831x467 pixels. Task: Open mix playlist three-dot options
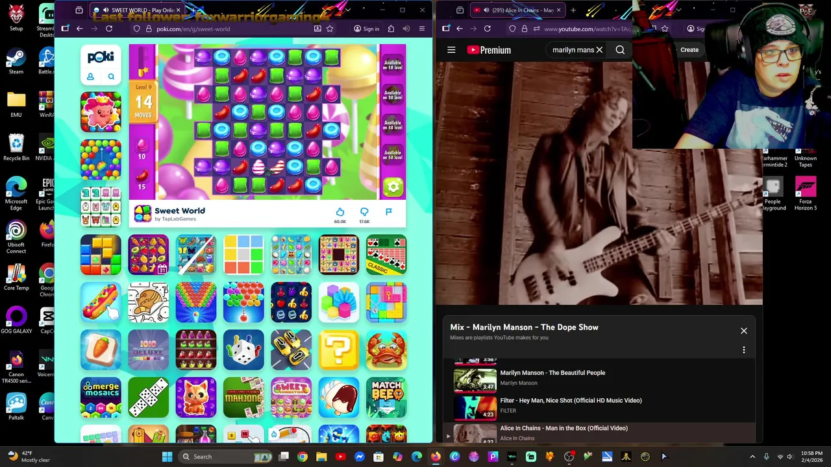click(744, 350)
